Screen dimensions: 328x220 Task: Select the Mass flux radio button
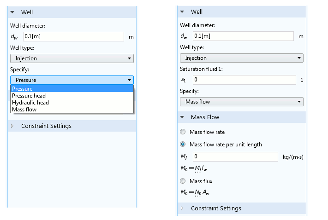(183, 181)
